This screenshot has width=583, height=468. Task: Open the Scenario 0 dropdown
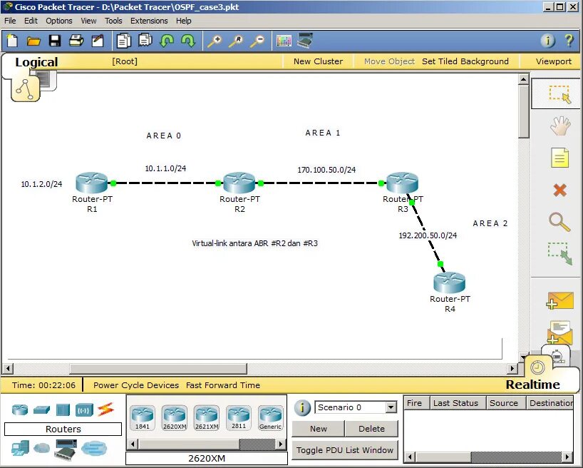pos(391,407)
